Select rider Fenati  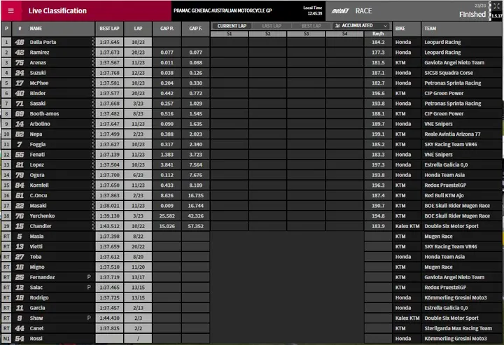pos(37,155)
